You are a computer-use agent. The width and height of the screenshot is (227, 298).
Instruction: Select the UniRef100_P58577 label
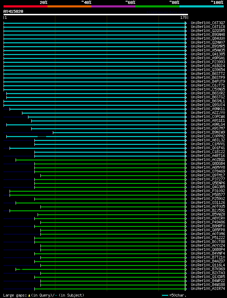click(x=208, y=195)
